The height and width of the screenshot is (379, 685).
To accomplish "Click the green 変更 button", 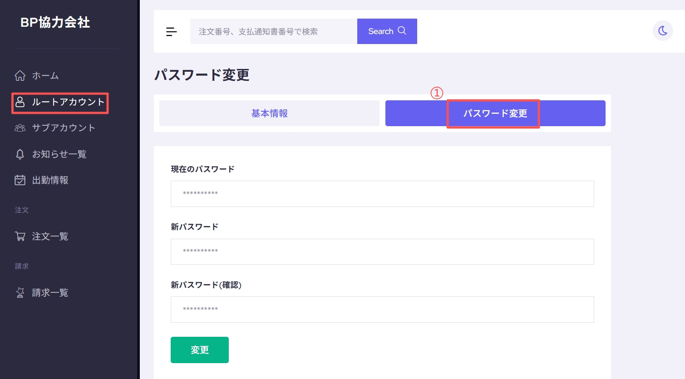I will point(200,350).
